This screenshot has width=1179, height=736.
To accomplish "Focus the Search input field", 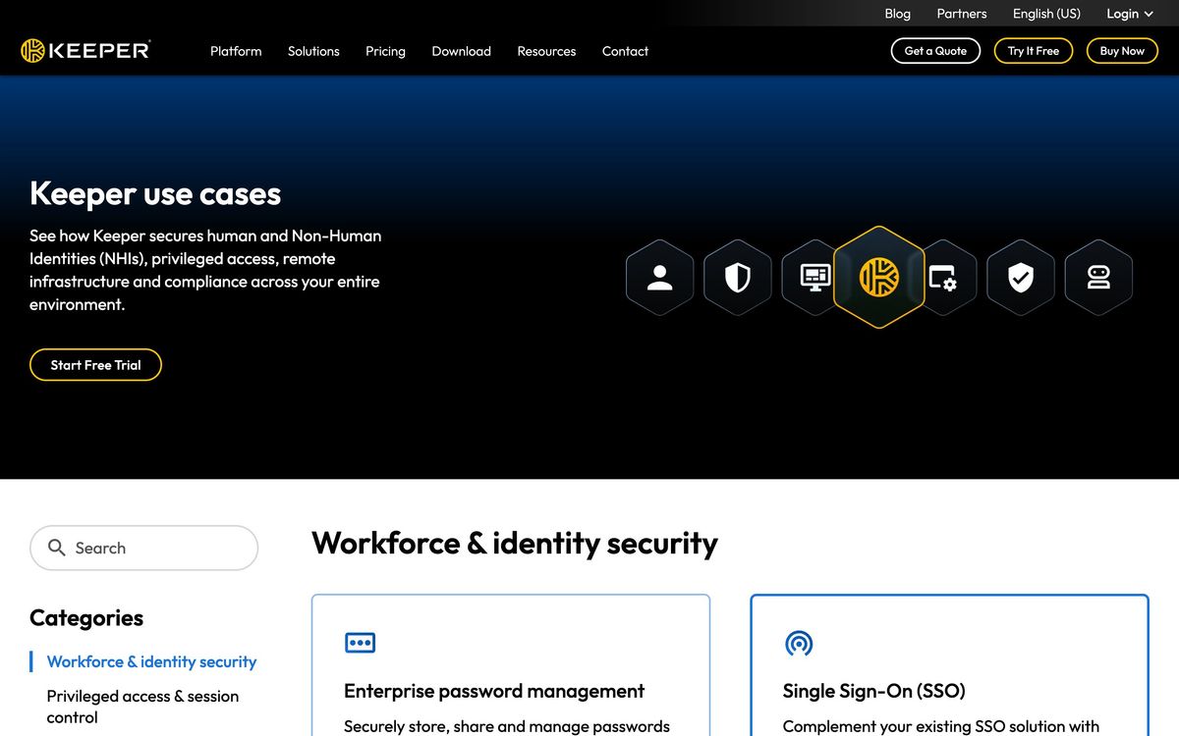I will (143, 548).
